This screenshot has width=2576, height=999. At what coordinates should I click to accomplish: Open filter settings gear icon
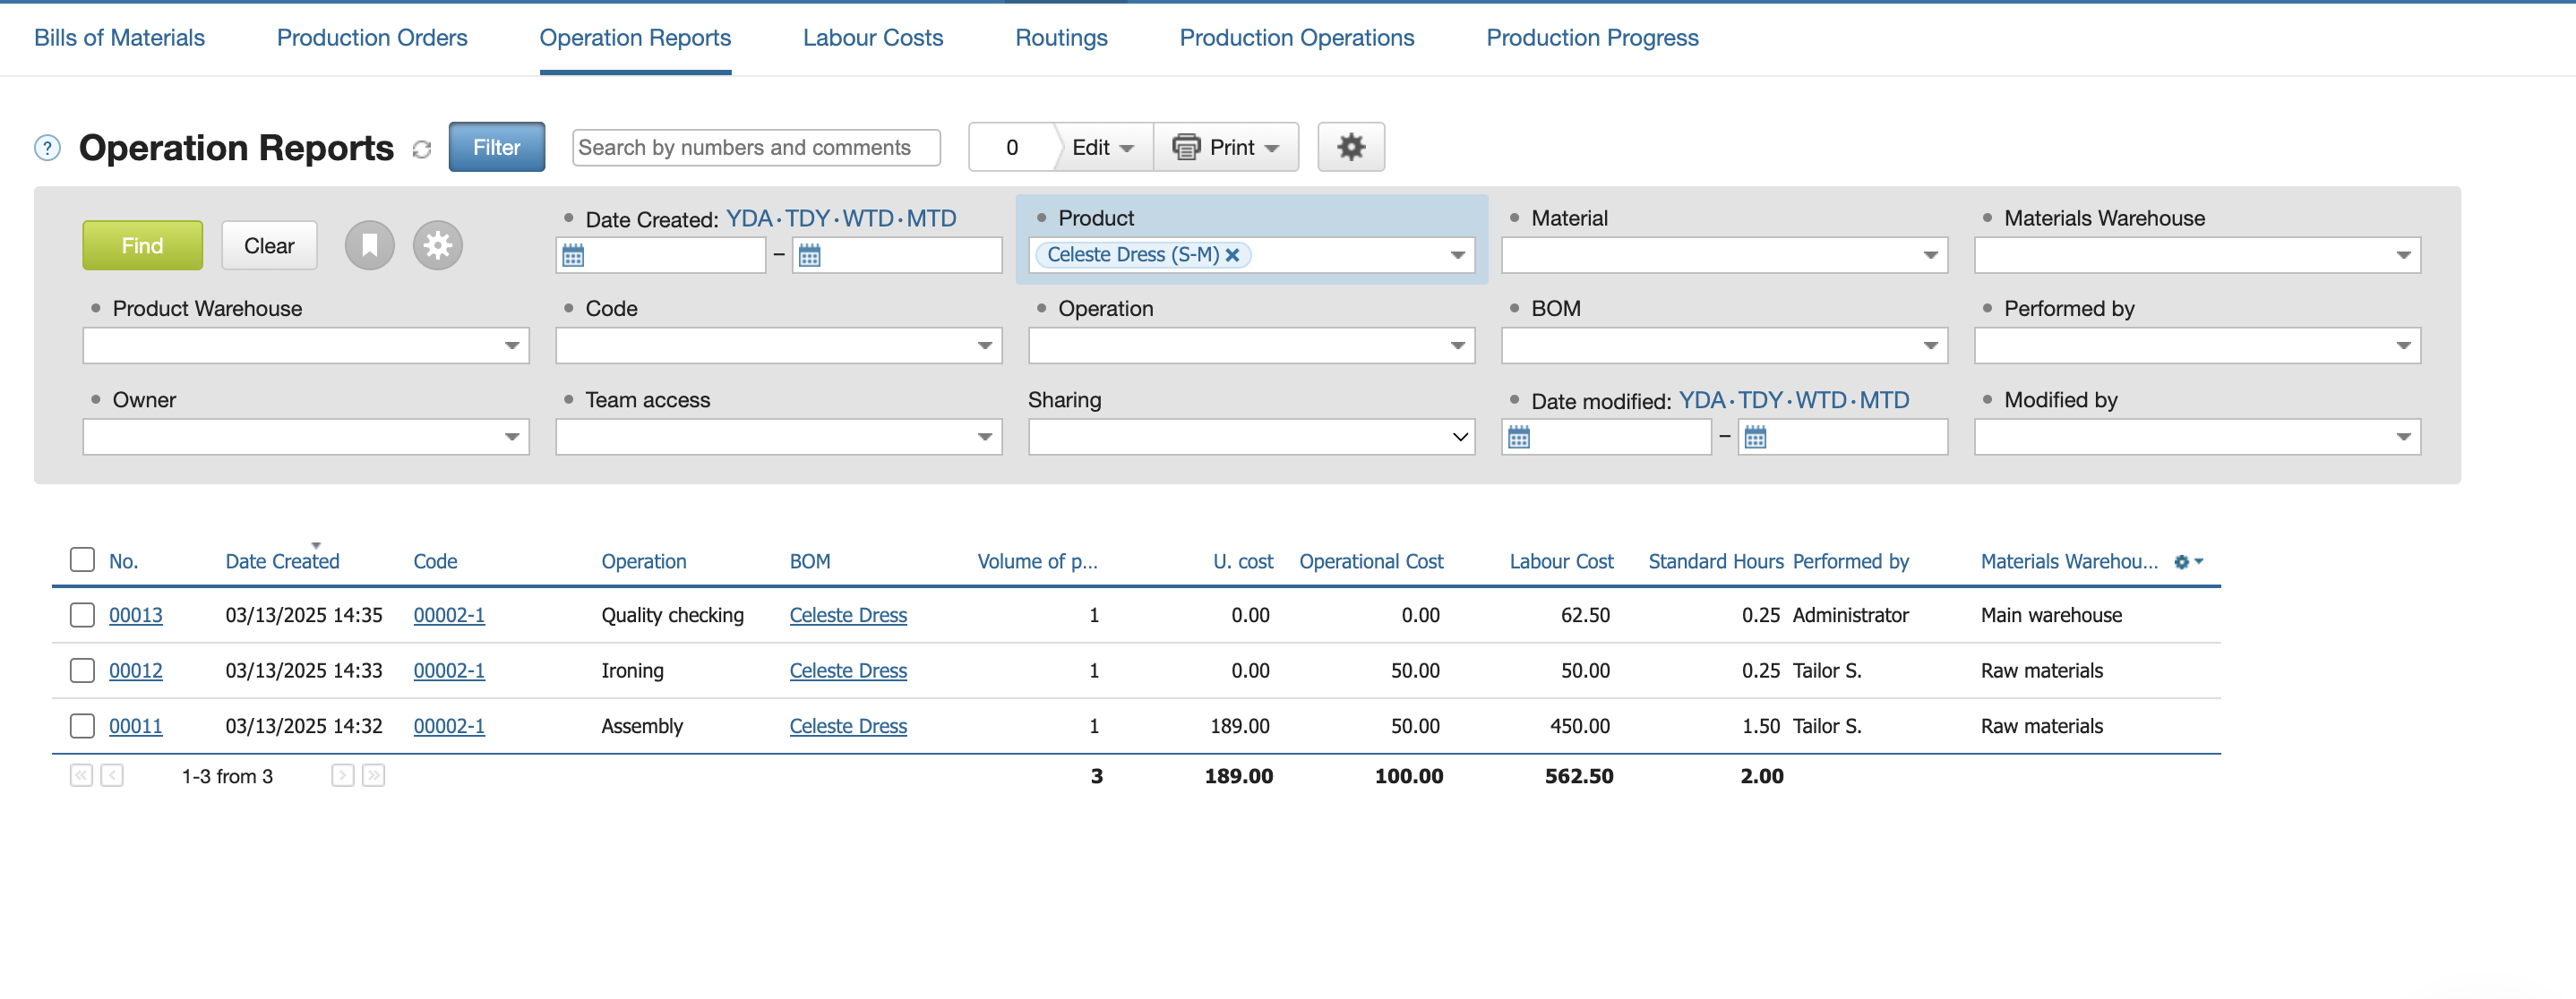point(437,246)
